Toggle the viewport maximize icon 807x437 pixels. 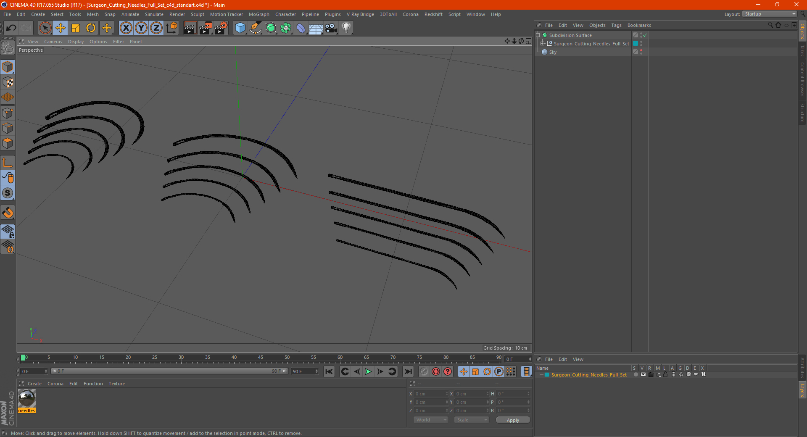[528, 41]
